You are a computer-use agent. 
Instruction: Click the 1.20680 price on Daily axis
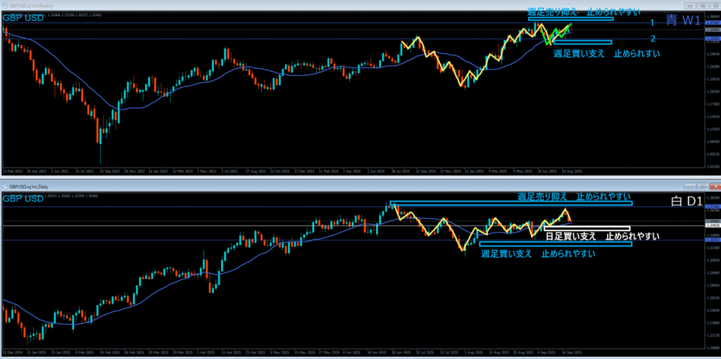tap(713, 348)
